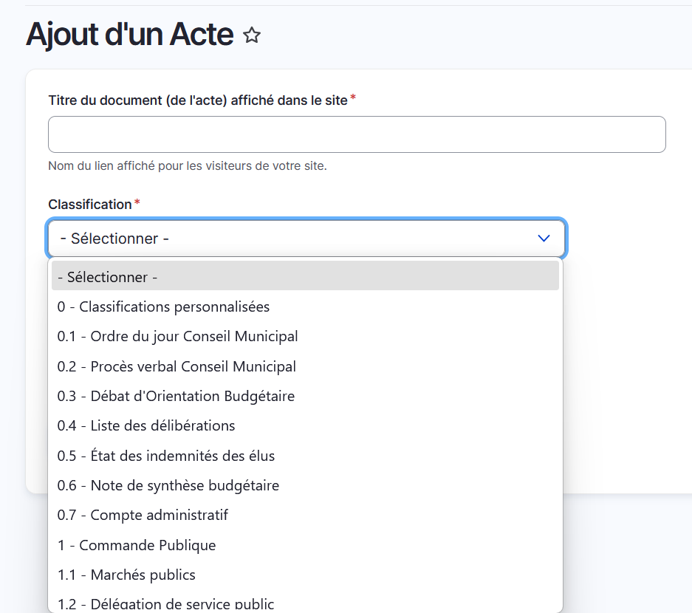The width and height of the screenshot is (692, 613).
Task: Click the star favorite icon beside title
Action: click(252, 35)
